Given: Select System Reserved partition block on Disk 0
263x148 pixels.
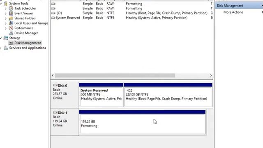Looking at the screenshot, I should pos(101,95).
